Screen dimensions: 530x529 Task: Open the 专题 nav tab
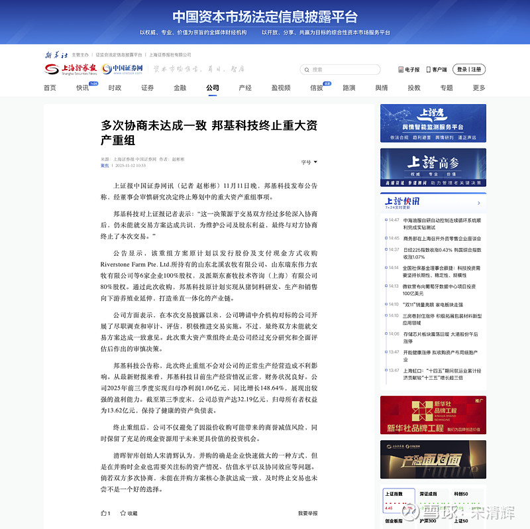click(447, 88)
